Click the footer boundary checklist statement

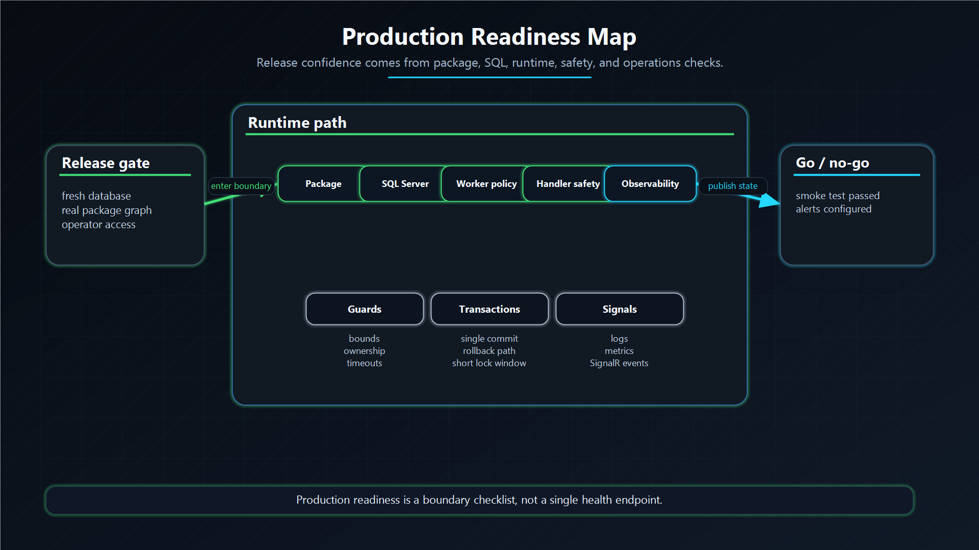tap(479, 500)
